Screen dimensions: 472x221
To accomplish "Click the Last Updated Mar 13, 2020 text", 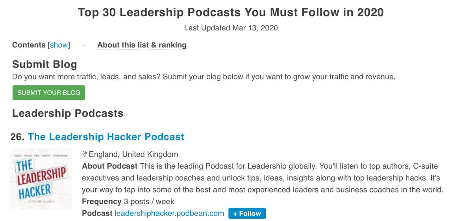I will (231, 28).
